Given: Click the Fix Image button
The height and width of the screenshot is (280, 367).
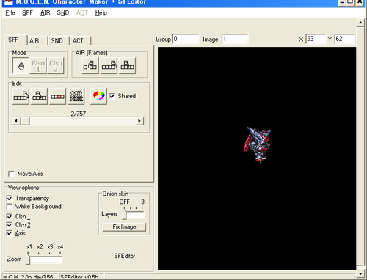Looking at the screenshot, I should [x=124, y=227].
